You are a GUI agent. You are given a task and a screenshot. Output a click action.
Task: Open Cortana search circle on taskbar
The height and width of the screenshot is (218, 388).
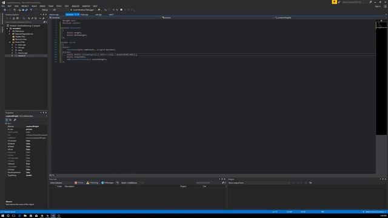[x=8, y=216]
